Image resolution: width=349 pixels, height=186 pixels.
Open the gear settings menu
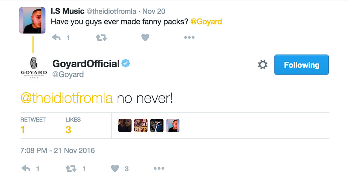pos(262,65)
